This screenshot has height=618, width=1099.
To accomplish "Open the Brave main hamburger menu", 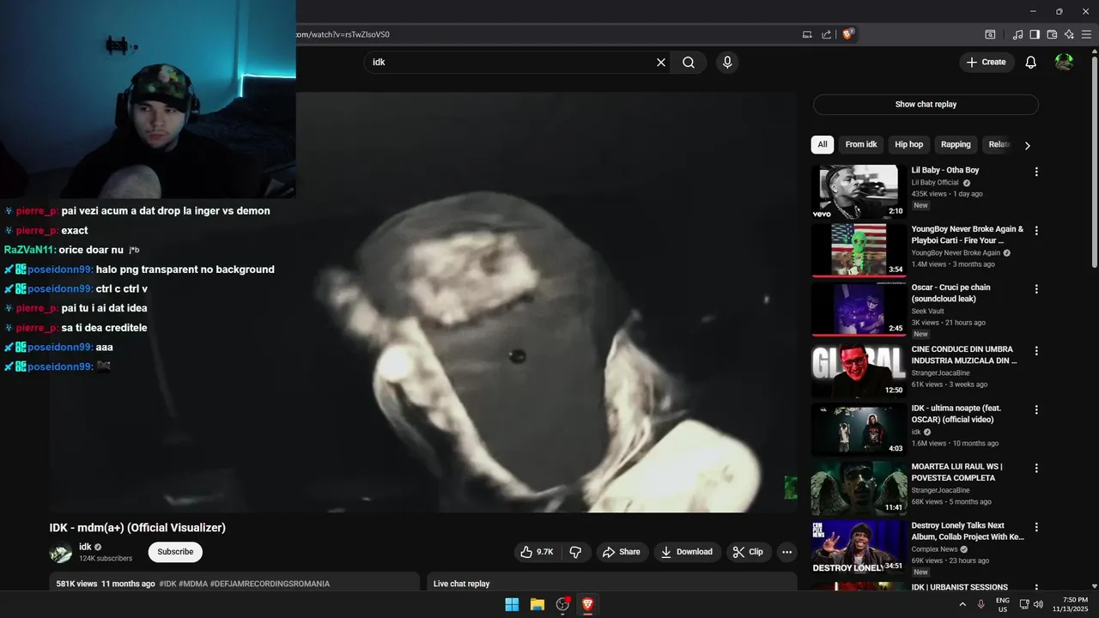I will point(1086,34).
